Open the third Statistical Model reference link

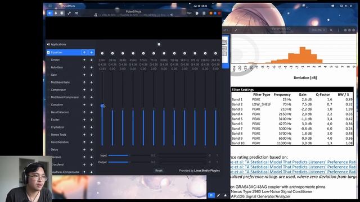[293, 172]
